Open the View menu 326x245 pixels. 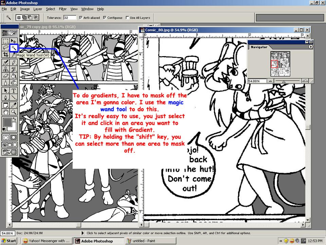tap(74, 9)
